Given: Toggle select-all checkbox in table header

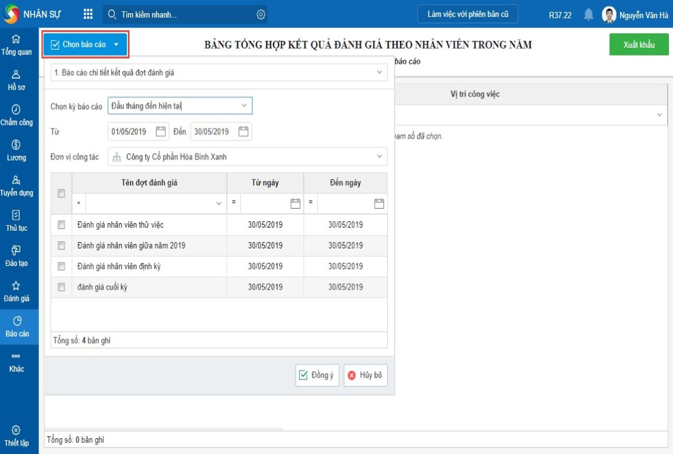Looking at the screenshot, I should tap(61, 194).
